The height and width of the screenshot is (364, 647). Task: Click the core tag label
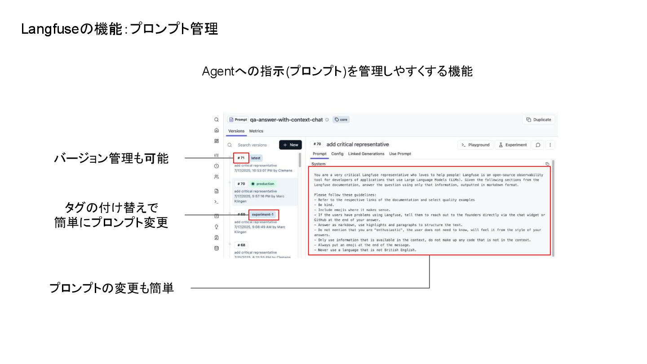click(x=341, y=120)
